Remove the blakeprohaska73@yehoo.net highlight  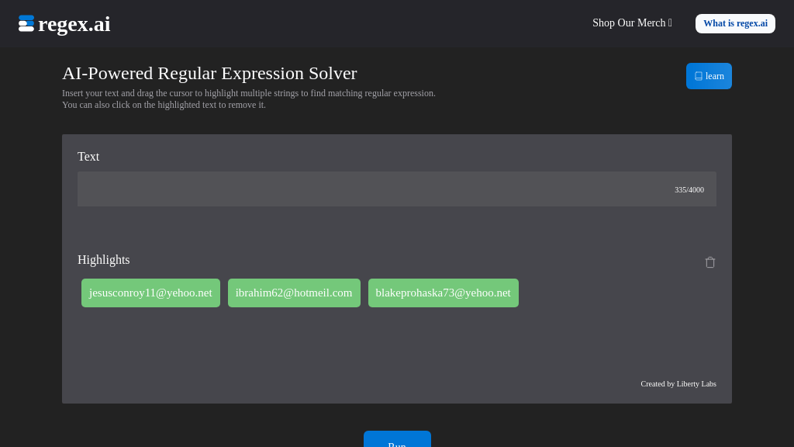coord(444,293)
